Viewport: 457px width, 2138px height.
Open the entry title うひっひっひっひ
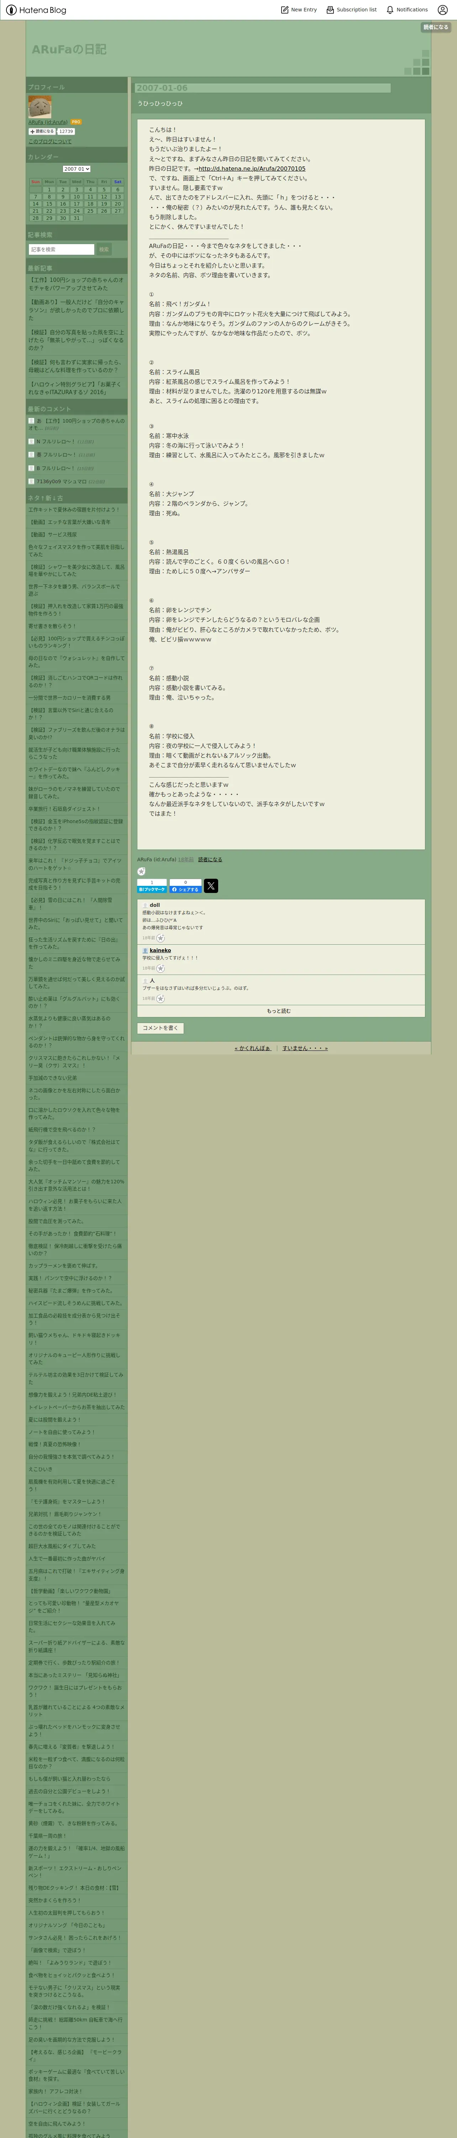160,104
